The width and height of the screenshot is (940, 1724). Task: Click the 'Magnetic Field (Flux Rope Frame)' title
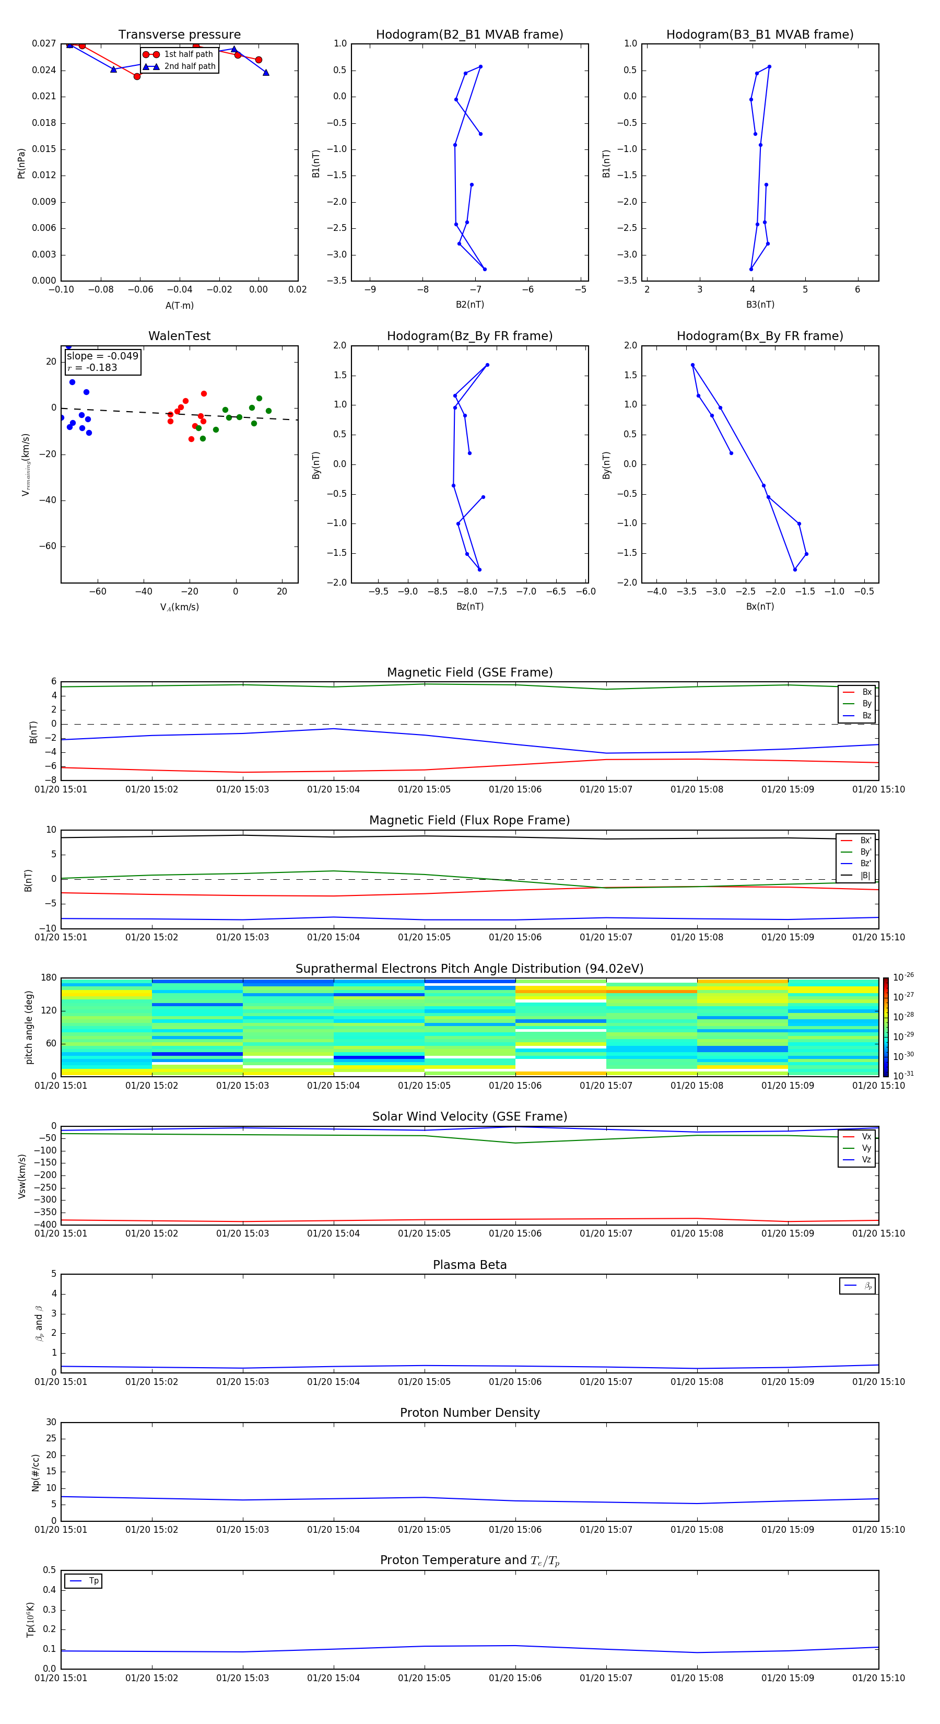click(x=469, y=821)
